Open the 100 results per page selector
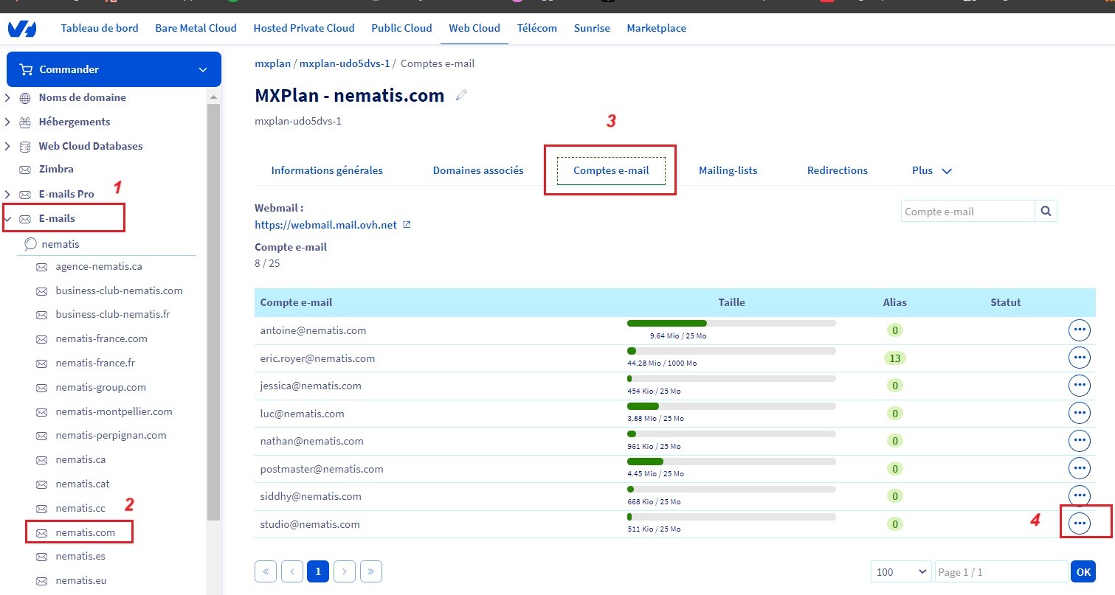 (901, 571)
